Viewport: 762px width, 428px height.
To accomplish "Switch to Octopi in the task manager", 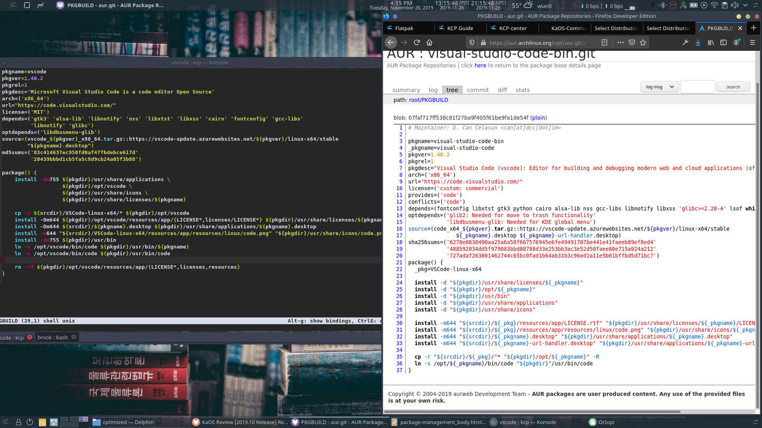I will (x=637, y=422).
